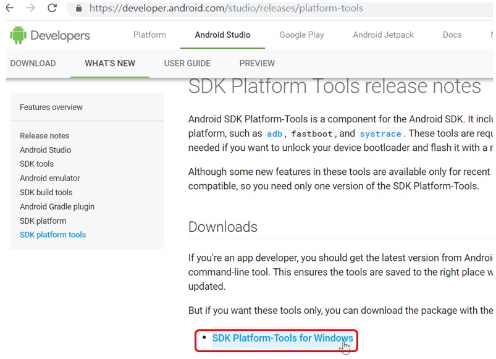The image size is (496, 359).
Task: Open Features overview in the sidebar
Action: click(51, 108)
